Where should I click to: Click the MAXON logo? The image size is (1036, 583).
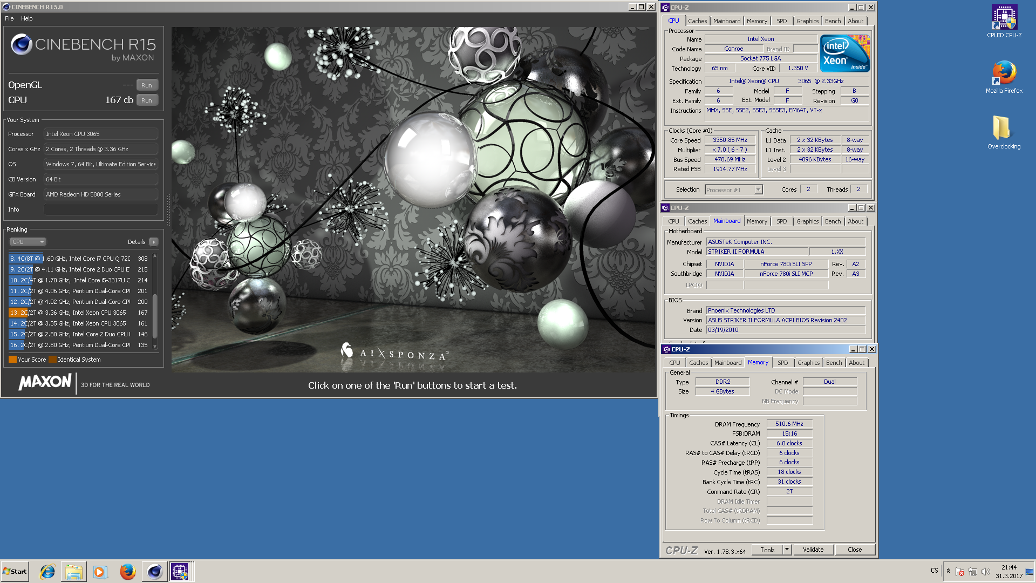[x=45, y=383]
